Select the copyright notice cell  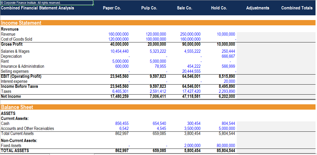click(x=47, y=3)
